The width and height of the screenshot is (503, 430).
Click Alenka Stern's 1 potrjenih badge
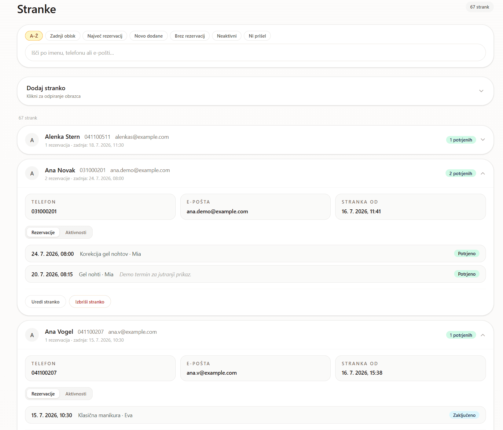pyautogui.click(x=461, y=140)
